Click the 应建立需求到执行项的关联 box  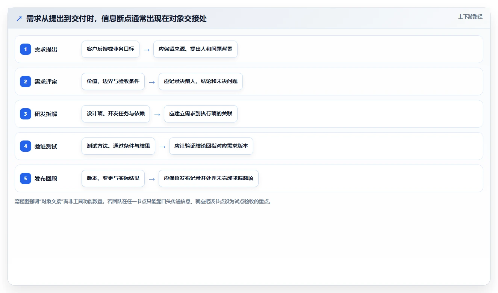click(201, 114)
